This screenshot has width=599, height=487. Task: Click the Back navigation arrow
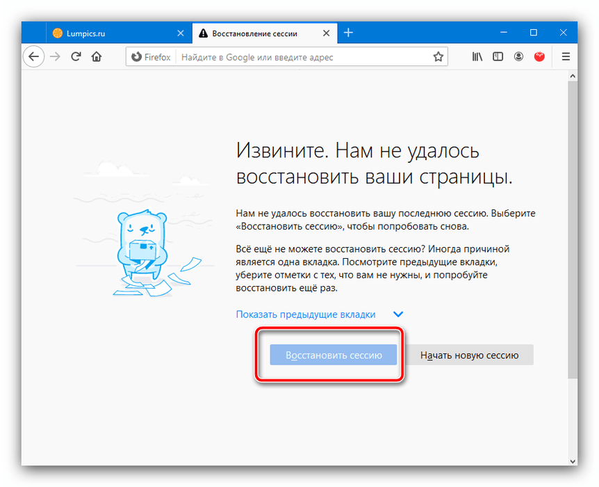click(33, 57)
